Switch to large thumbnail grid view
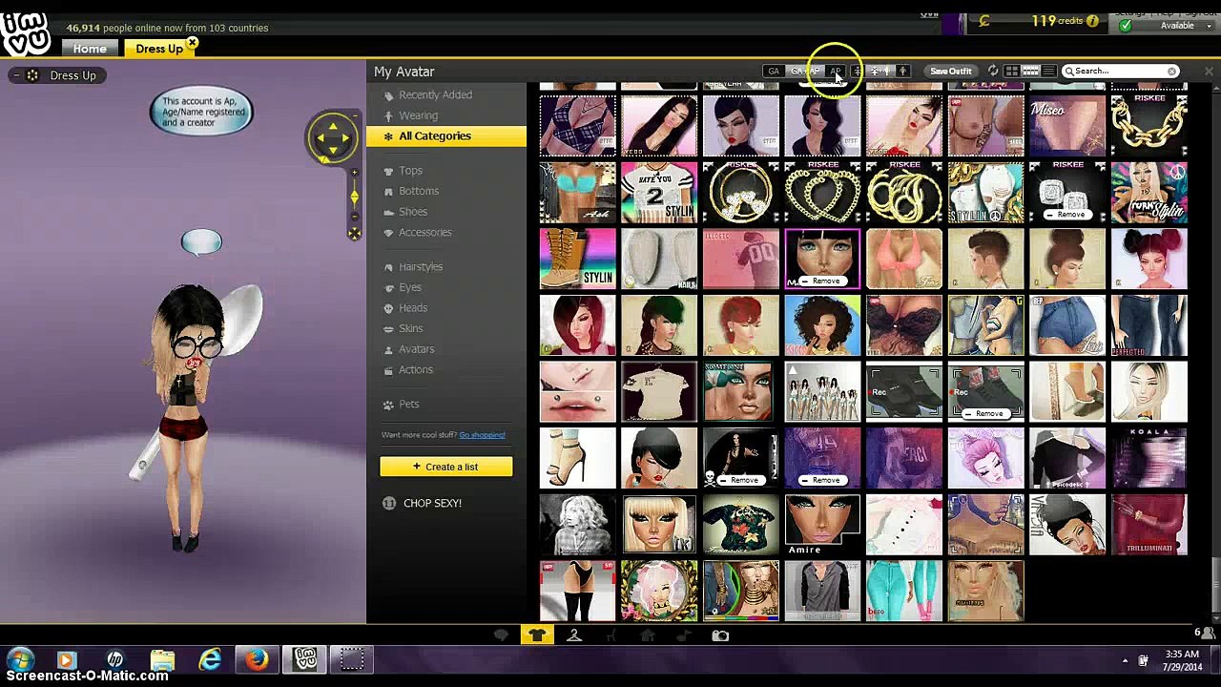The height and width of the screenshot is (687, 1221). pos(1012,71)
